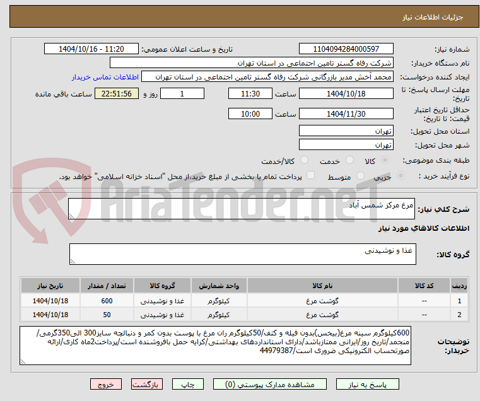Viewport: 480px width, 401px height.
Task: Click the ردیف column header
Action: [459, 286]
